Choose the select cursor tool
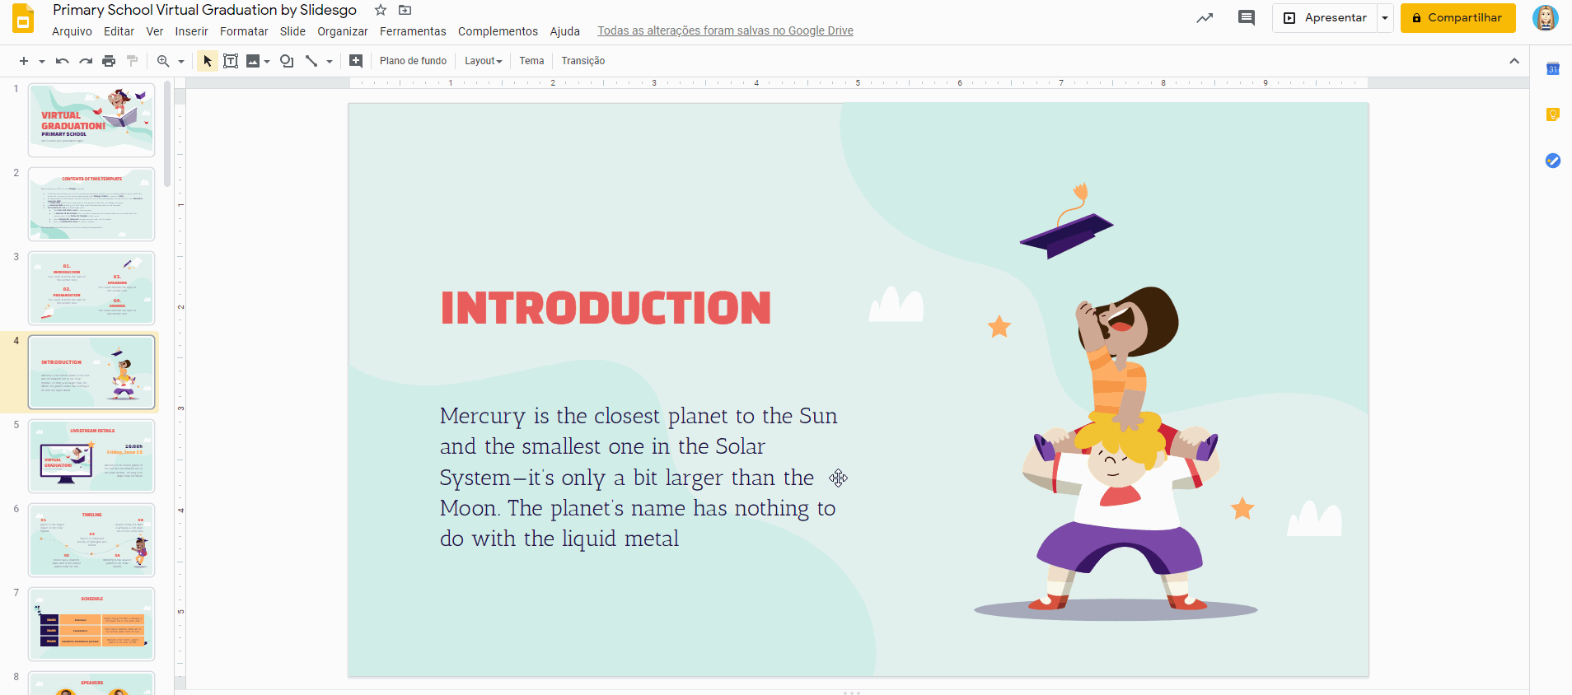The width and height of the screenshot is (1572, 695). (x=208, y=61)
